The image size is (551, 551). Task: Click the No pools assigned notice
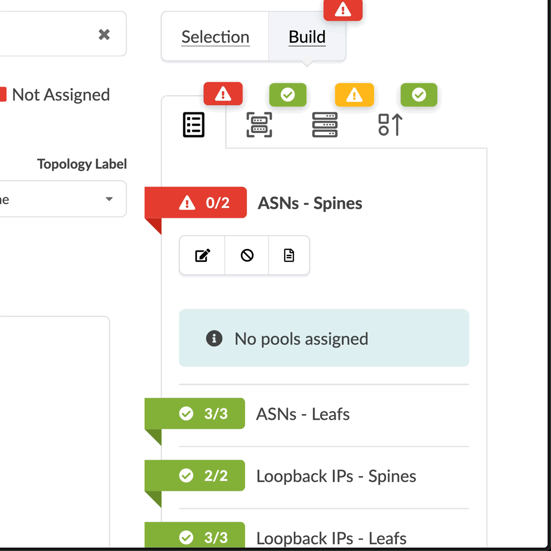(x=324, y=338)
